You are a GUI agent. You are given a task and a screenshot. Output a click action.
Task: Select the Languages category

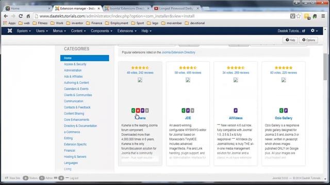click(71, 163)
